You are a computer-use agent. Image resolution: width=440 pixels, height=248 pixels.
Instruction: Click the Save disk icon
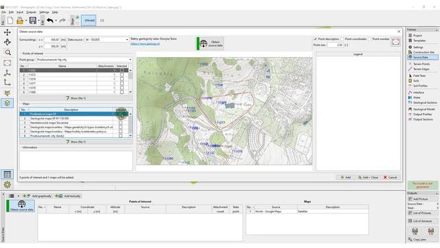[32, 21]
